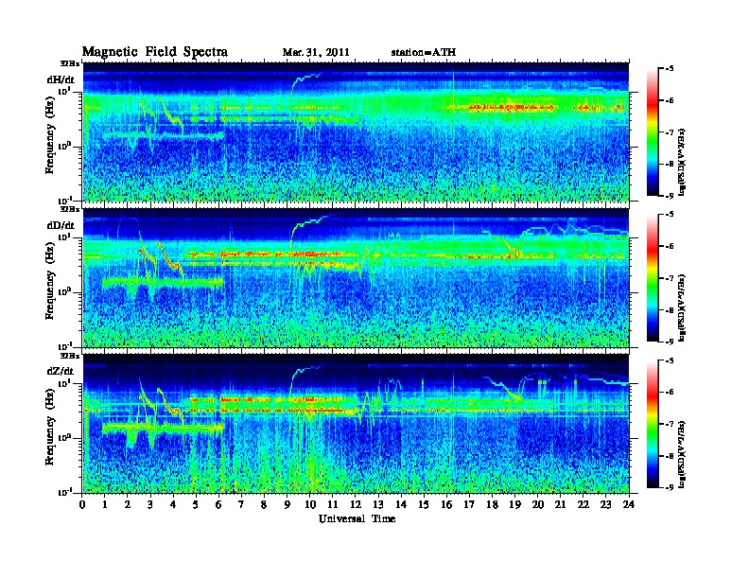
Task: Click the -9 tick on dH/dt color bar
Action: [670, 196]
